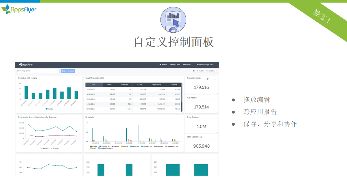
Task: Open the Help Center link
Action: [175, 65]
